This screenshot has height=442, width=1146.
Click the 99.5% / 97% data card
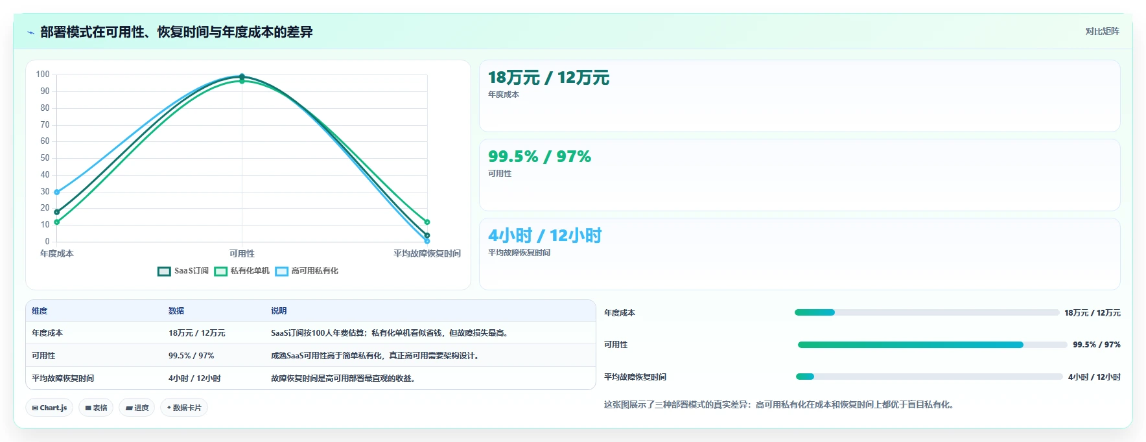click(x=800, y=175)
